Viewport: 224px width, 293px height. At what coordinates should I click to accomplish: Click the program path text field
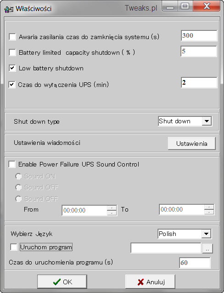[166, 248]
